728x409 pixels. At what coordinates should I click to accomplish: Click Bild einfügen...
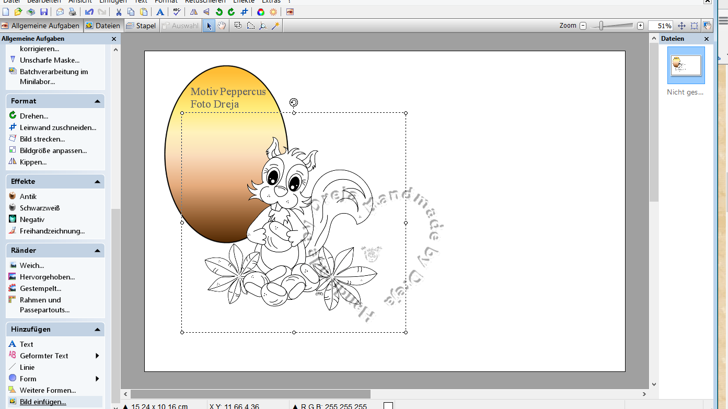(43, 402)
